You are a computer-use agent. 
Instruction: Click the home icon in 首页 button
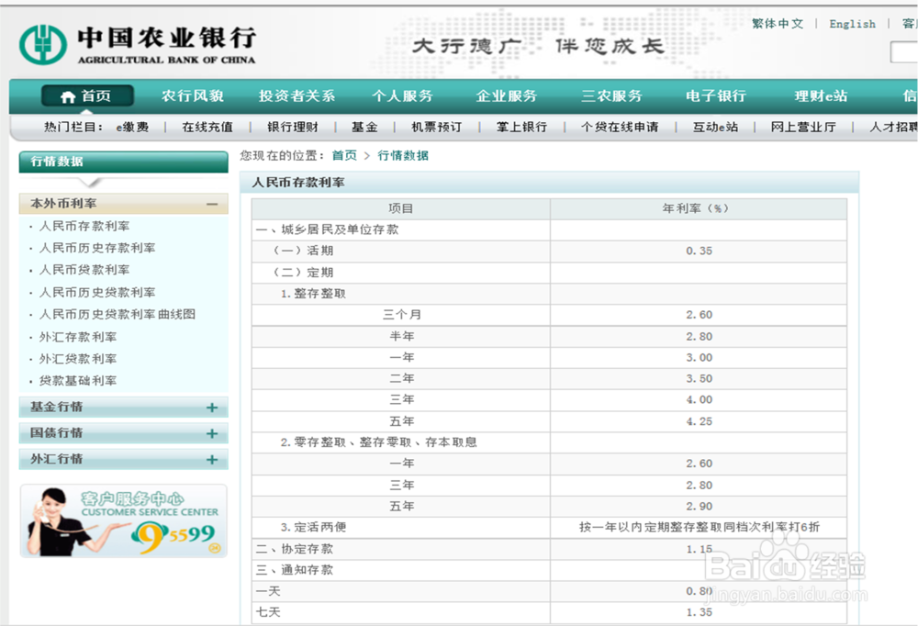pos(68,97)
